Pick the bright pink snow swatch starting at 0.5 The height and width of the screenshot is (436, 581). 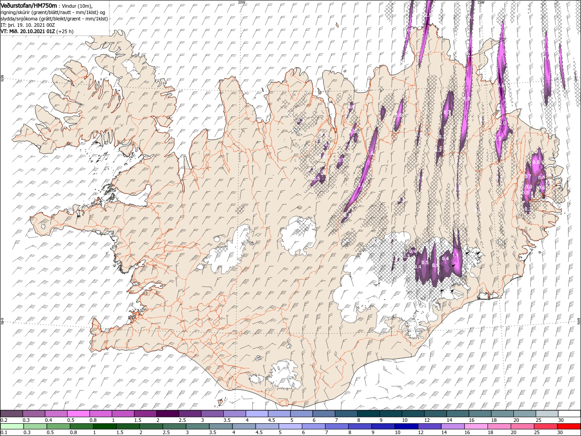click(x=79, y=413)
